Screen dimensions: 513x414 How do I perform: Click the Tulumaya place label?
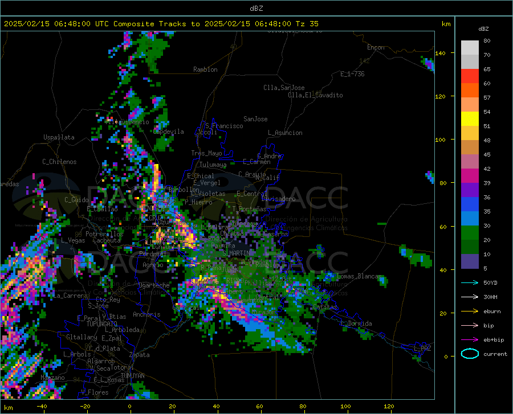click(x=213, y=165)
